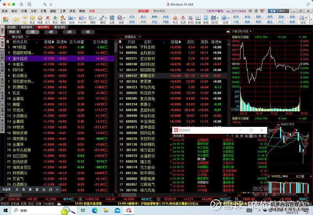Image resolution: width=313 pixels, height=215 pixels.
Task: Open the mail envelope icon in title bar
Action: (250, 11)
